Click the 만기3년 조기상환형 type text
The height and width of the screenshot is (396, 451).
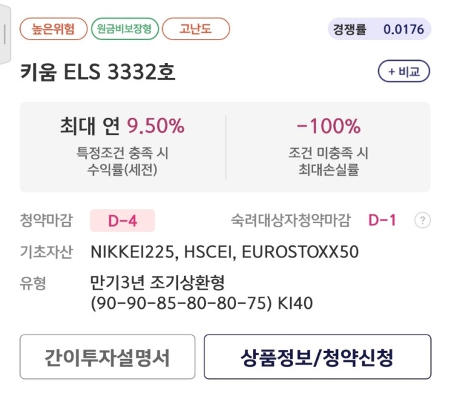(157, 282)
